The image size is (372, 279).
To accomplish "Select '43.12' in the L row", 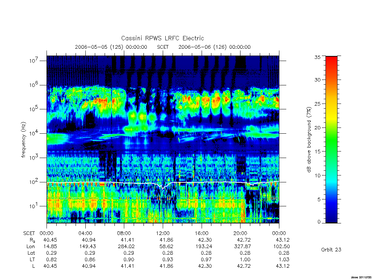I will coord(283,266).
